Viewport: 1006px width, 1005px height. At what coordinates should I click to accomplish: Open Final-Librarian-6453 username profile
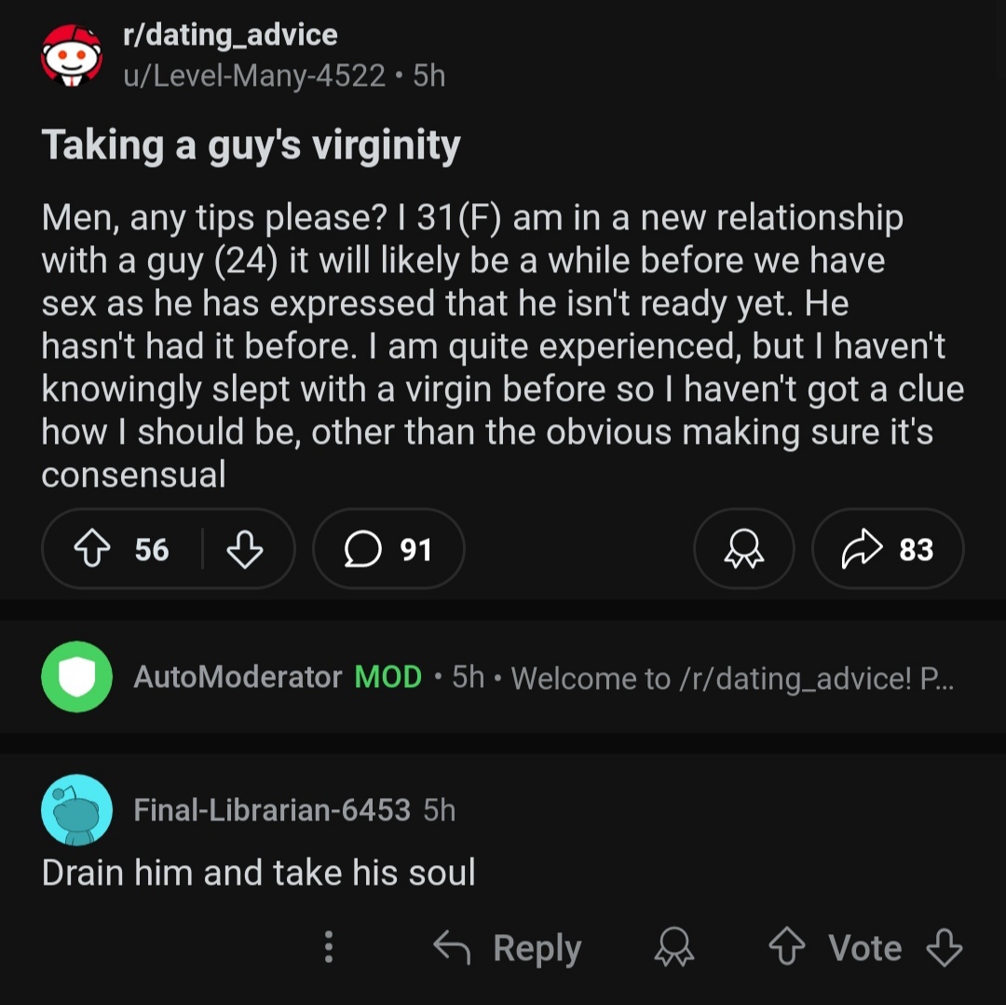pos(272,810)
